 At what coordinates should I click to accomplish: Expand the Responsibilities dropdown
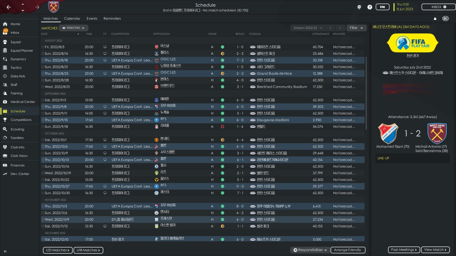point(310,250)
